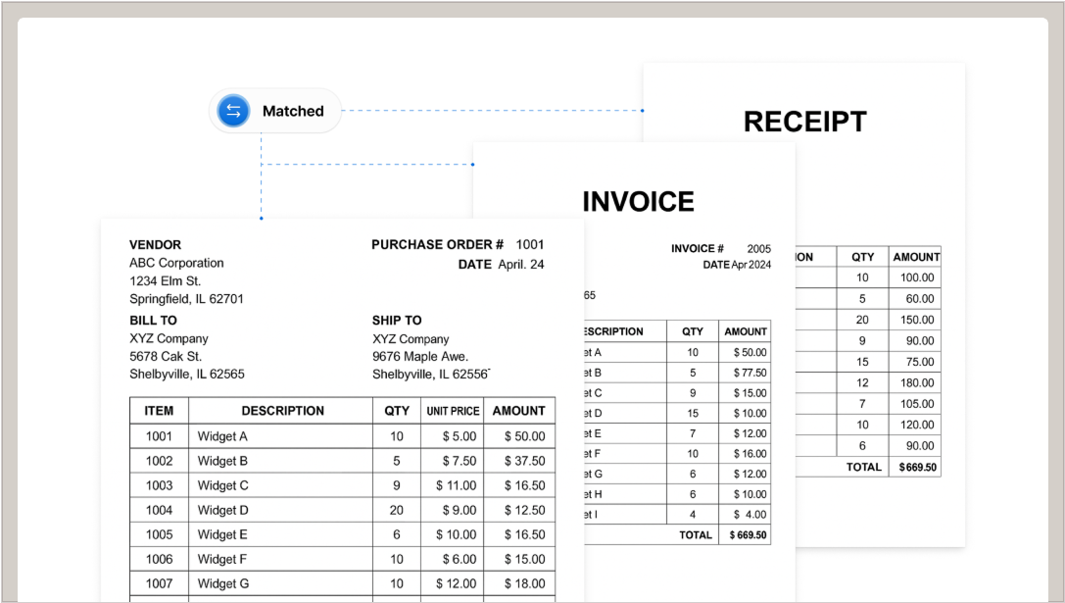The height and width of the screenshot is (603, 1065).
Task: Click the VENDOR section heading
Action: (155, 244)
